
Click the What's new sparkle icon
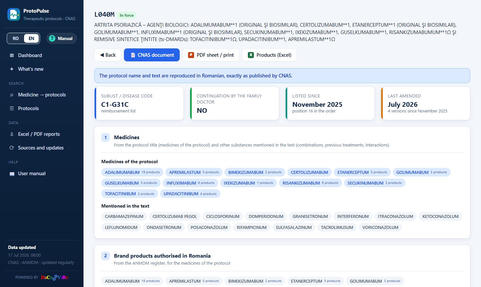click(x=12, y=69)
